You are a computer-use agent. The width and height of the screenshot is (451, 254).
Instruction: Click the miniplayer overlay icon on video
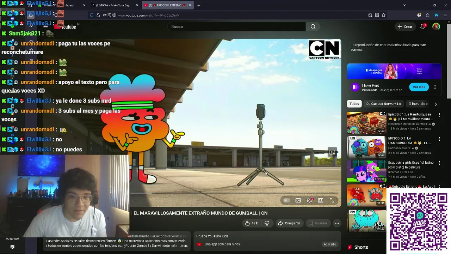pos(332,152)
